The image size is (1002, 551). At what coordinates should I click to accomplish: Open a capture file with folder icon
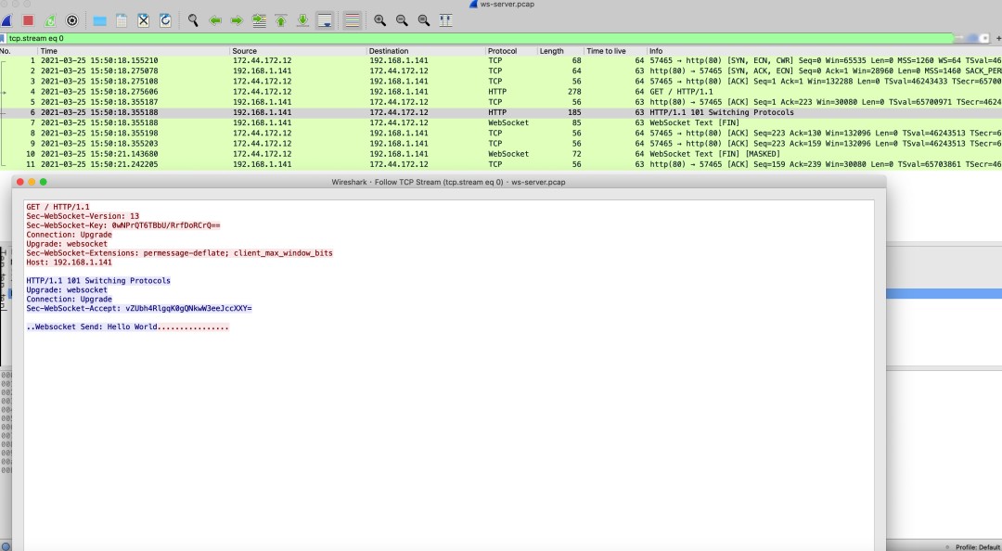[99, 19]
